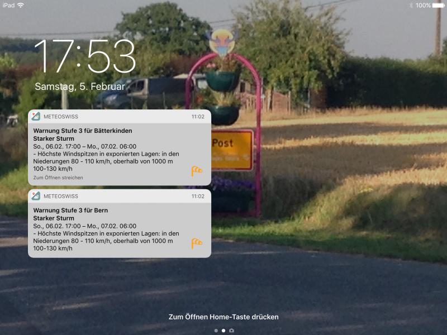
Task: Open the 'Warnung Stufe 3 für Bern' title
Action: [70, 210]
